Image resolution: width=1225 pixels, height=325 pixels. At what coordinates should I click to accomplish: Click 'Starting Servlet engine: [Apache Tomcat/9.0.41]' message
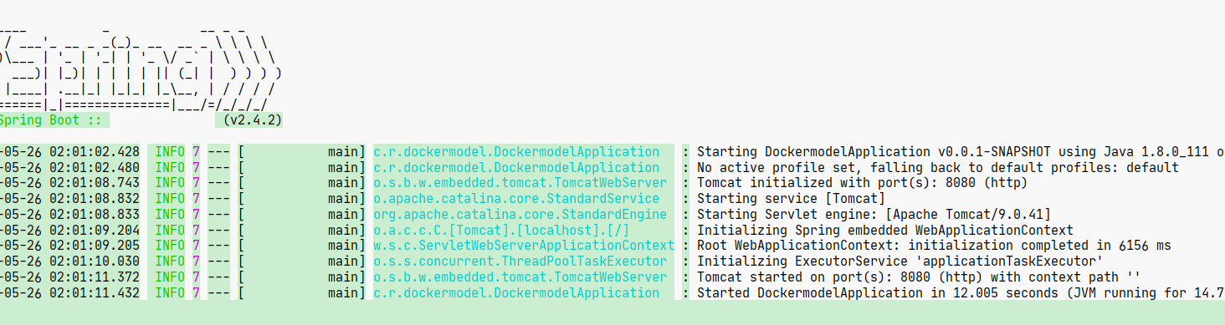click(x=874, y=215)
